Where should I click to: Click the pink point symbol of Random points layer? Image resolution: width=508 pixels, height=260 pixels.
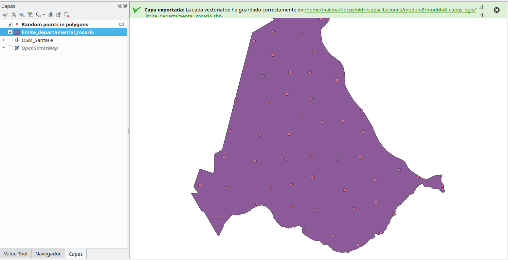click(x=17, y=24)
